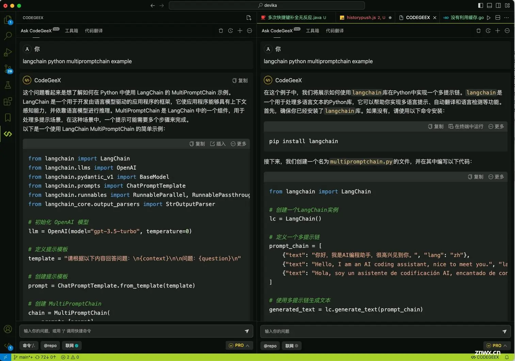Toggle secondary side bar layout icon

pyautogui.click(x=498, y=5)
